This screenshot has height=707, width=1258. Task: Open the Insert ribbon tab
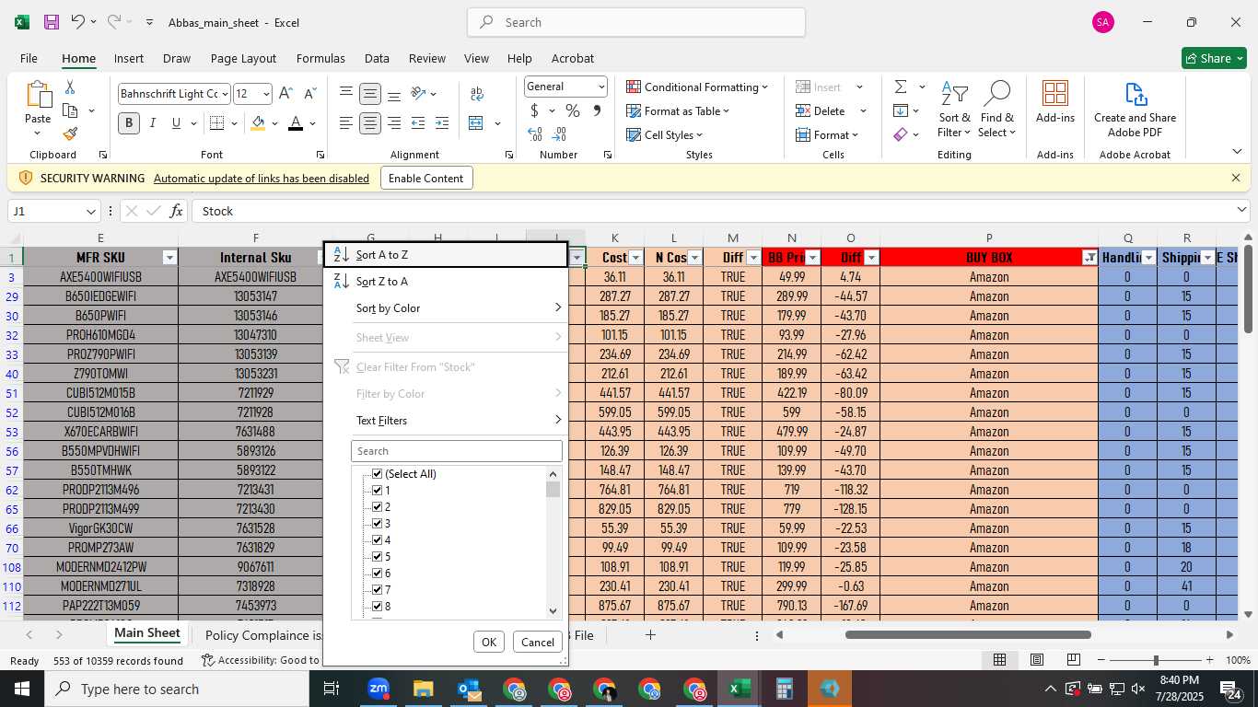129,58
